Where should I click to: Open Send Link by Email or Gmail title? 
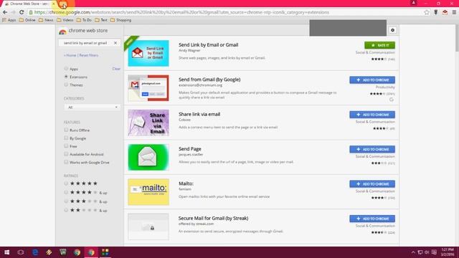[x=209, y=44]
